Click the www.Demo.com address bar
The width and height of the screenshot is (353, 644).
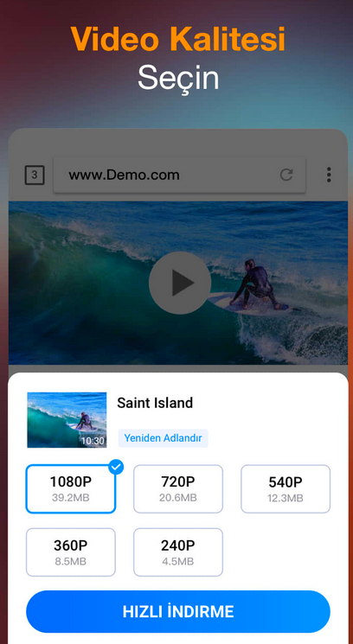coord(180,175)
